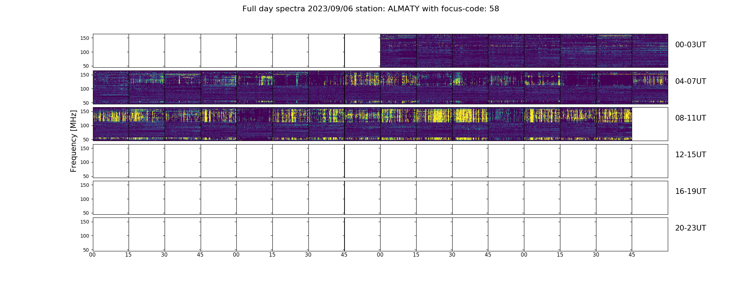
Task: Select the '20-23UT' row label
Action: [x=690, y=228]
